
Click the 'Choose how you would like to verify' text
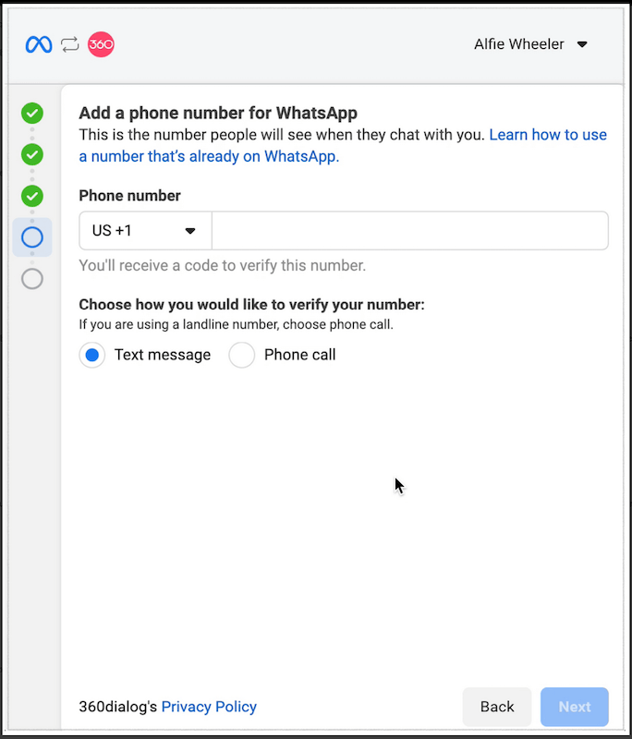[251, 305]
